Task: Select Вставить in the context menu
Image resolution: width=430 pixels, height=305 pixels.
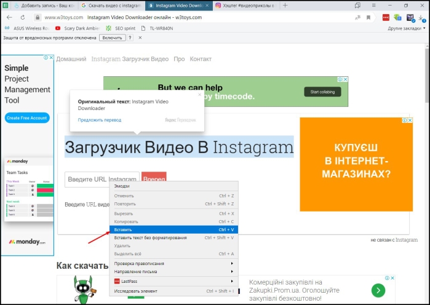Action: coord(173,229)
